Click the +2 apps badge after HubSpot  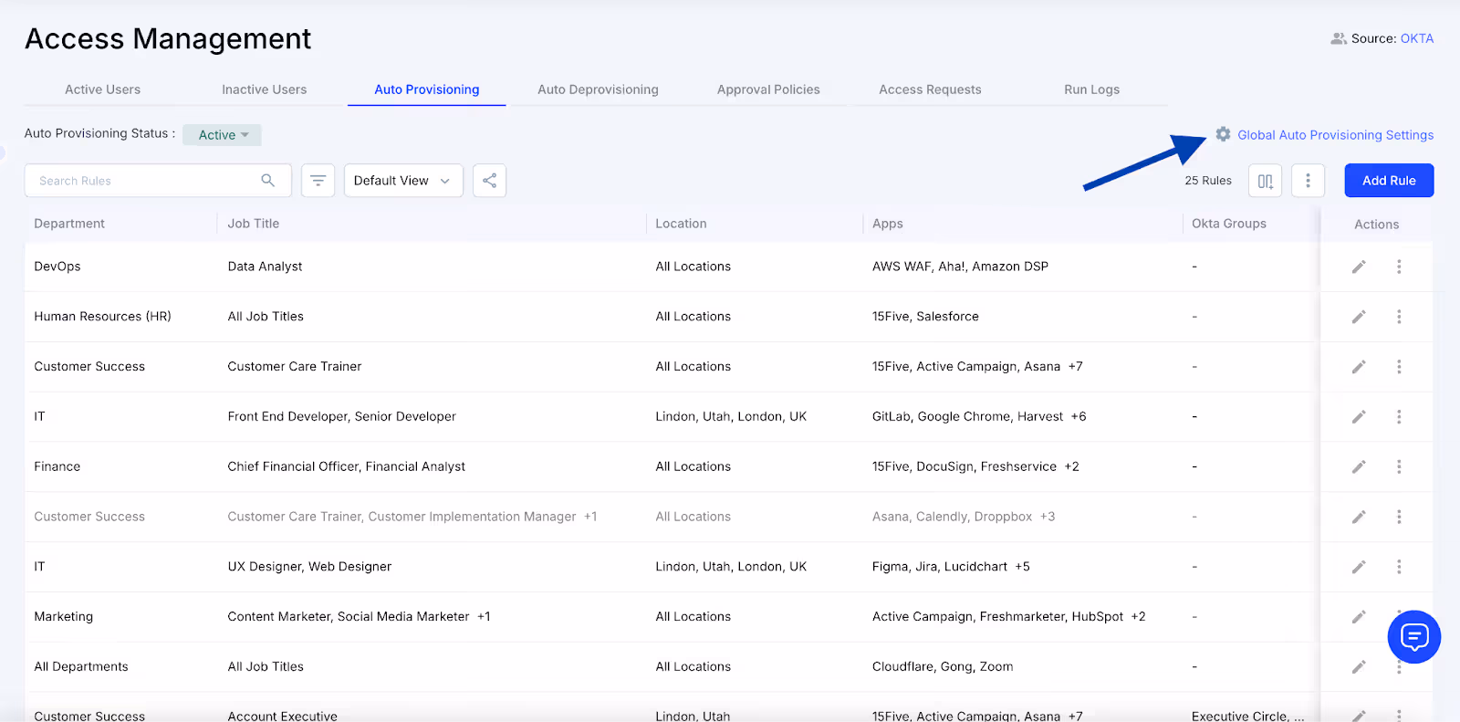click(x=1138, y=617)
